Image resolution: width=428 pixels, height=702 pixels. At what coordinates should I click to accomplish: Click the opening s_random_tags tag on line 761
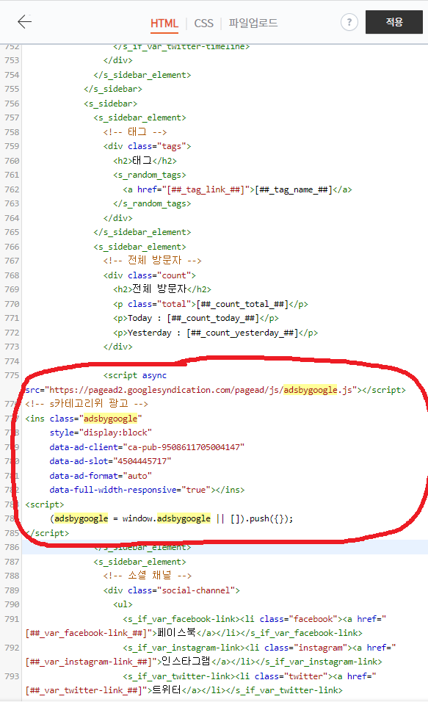click(x=150, y=175)
